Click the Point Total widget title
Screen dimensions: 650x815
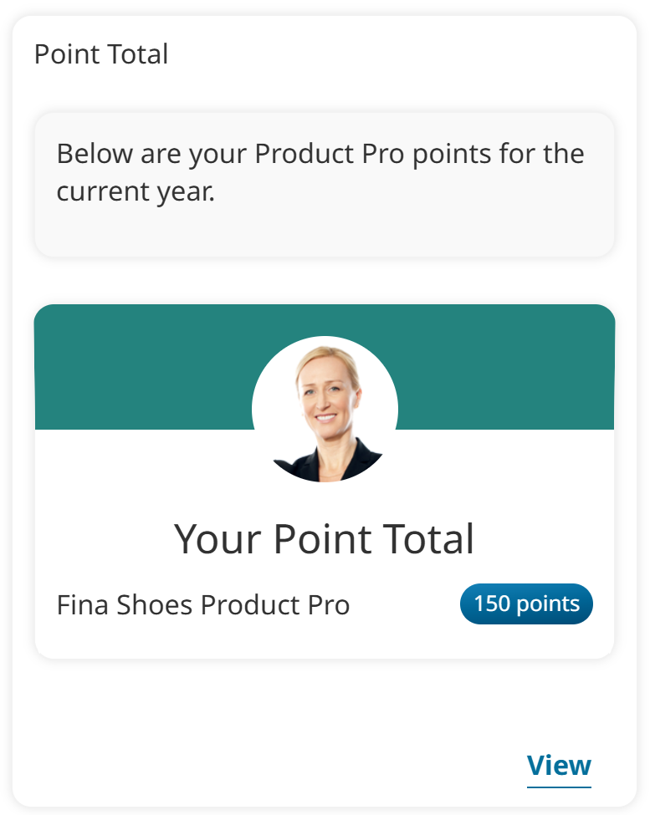coord(100,54)
